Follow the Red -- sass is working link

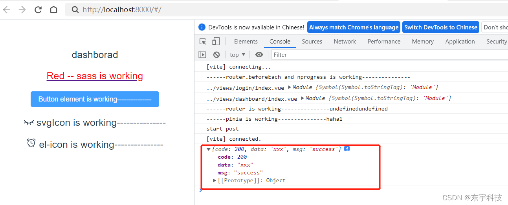[x=95, y=76]
